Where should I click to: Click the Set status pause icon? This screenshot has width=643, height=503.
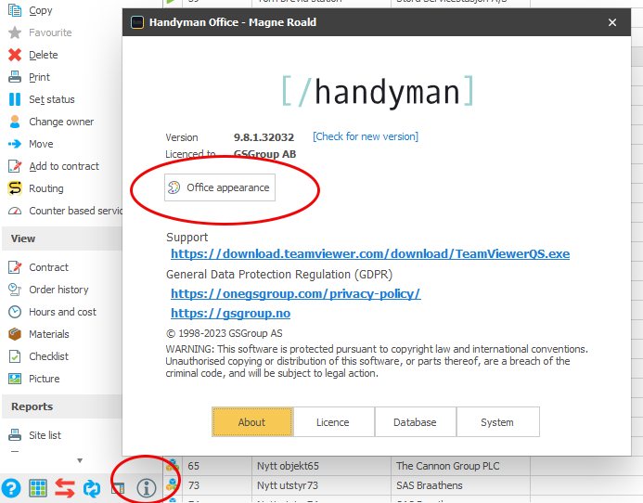[15, 99]
